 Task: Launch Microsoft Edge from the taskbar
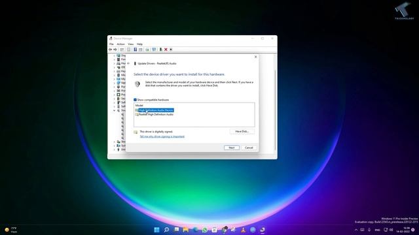(x=195, y=230)
